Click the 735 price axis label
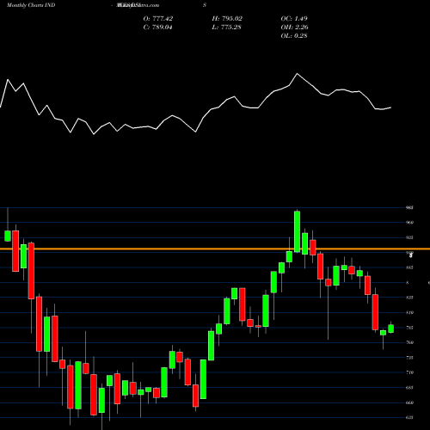Screen dimensions: 430x430 [409, 358]
